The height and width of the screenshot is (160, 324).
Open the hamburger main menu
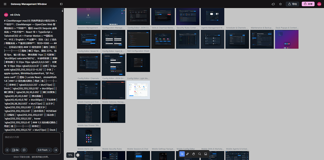click(5, 4)
